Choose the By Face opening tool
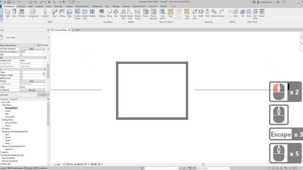303x170 pixels. point(195,14)
